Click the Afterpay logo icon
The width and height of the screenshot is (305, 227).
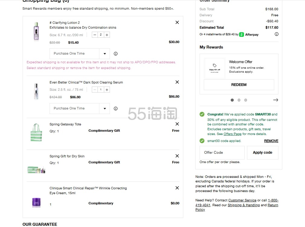(x=241, y=34)
